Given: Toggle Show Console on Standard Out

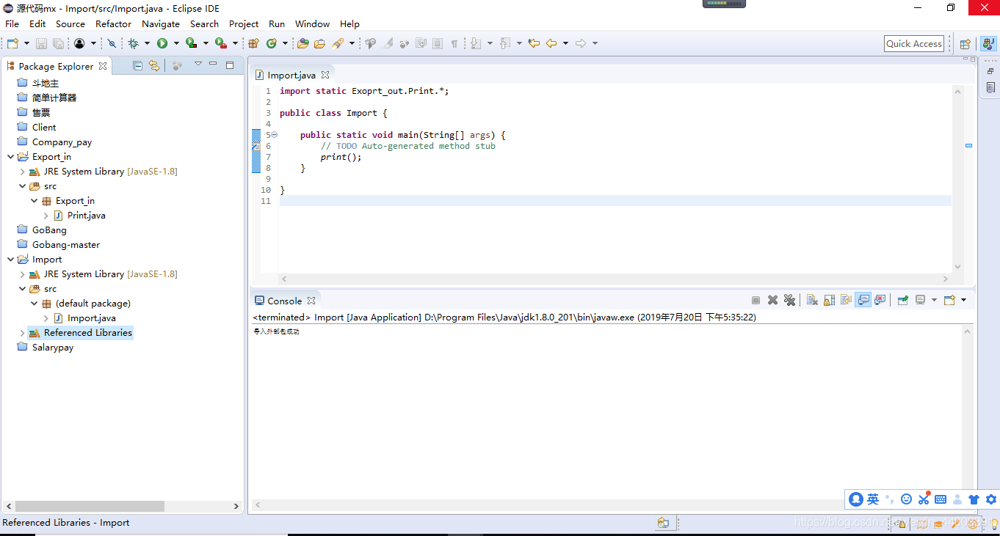Looking at the screenshot, I should [x=863, y=300].
